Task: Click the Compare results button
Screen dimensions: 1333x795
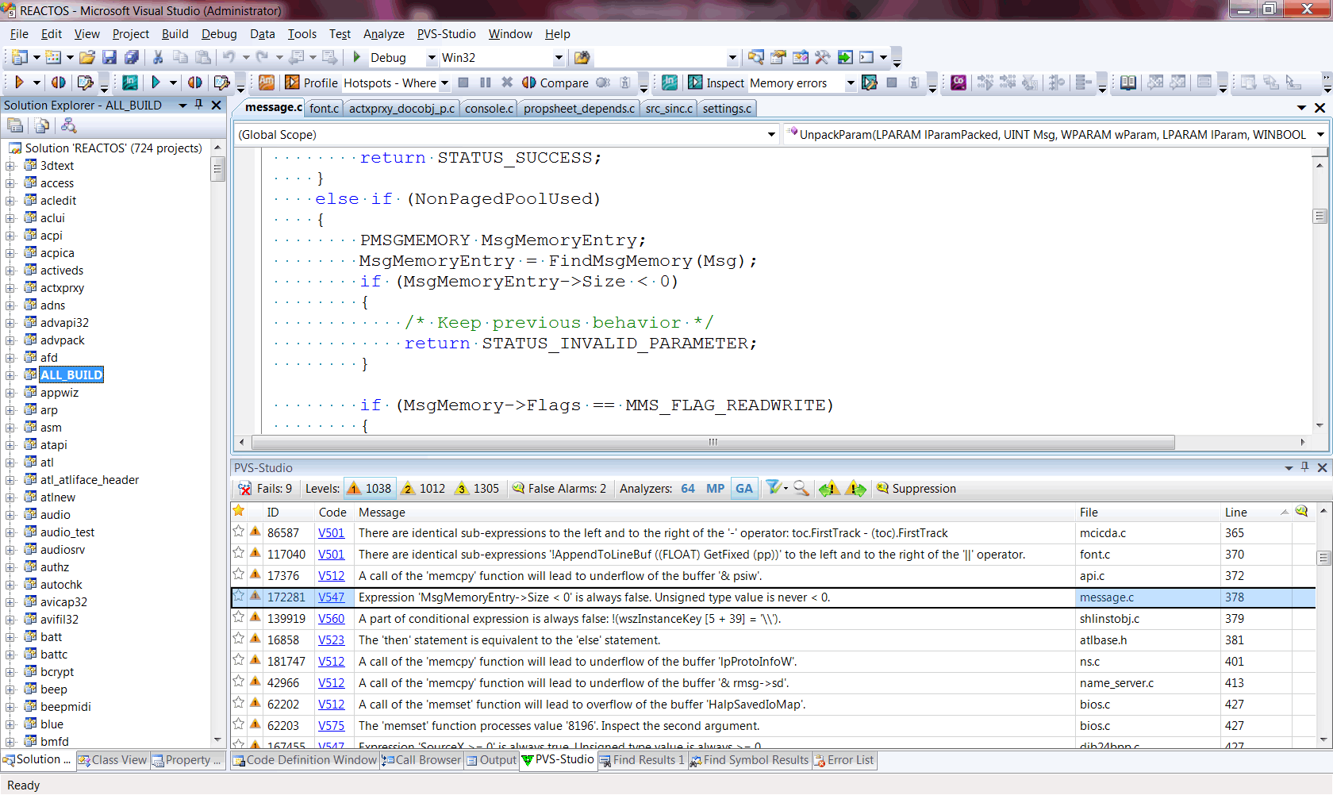Action: pyautogui.click(x=555, y=83)
